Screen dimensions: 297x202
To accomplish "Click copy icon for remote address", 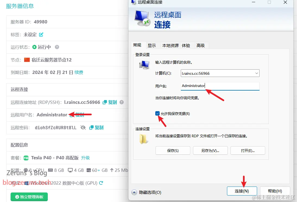I will [105, 102].
